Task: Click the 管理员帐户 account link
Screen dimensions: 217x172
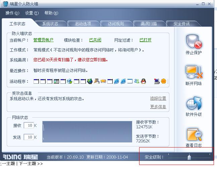Action: click(x=44, y=40)
